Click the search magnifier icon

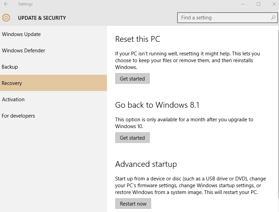273,18
